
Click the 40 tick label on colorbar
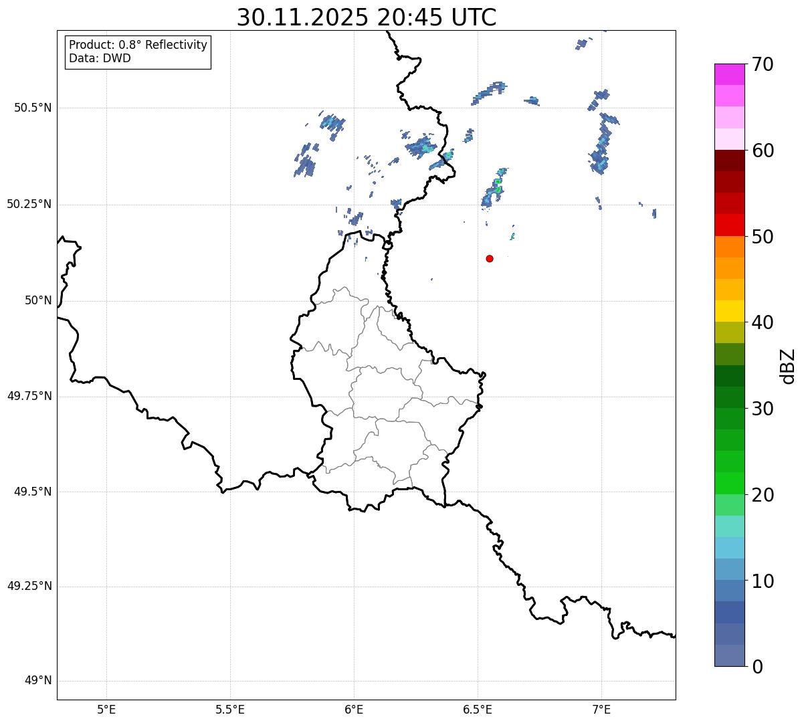tap(763, 322)
